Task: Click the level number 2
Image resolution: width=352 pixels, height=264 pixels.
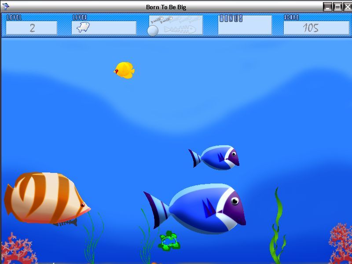Action: point(32,28)
